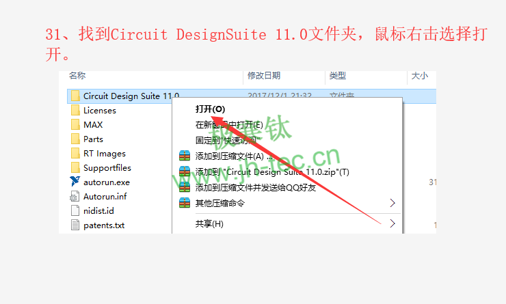Viewport: 506px width, 304px height.
Task: Select the Licenses folder name
Action: [x=100, y=110]
